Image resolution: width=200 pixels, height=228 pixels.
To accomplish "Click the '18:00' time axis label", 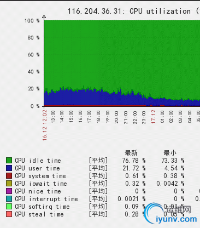I will pyautogui.click(x=98, y=117).
